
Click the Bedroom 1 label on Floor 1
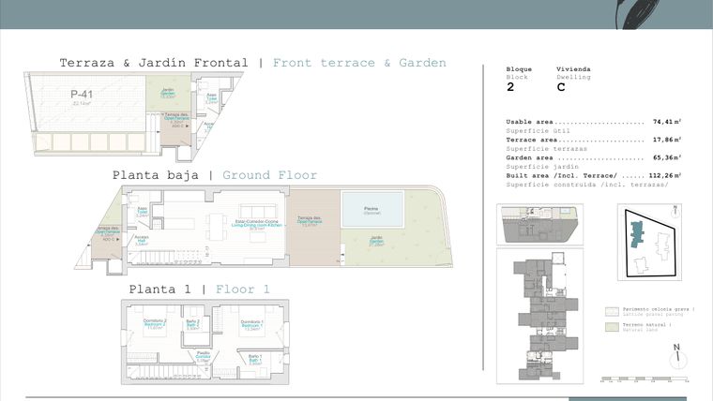[x=251, y=326]
